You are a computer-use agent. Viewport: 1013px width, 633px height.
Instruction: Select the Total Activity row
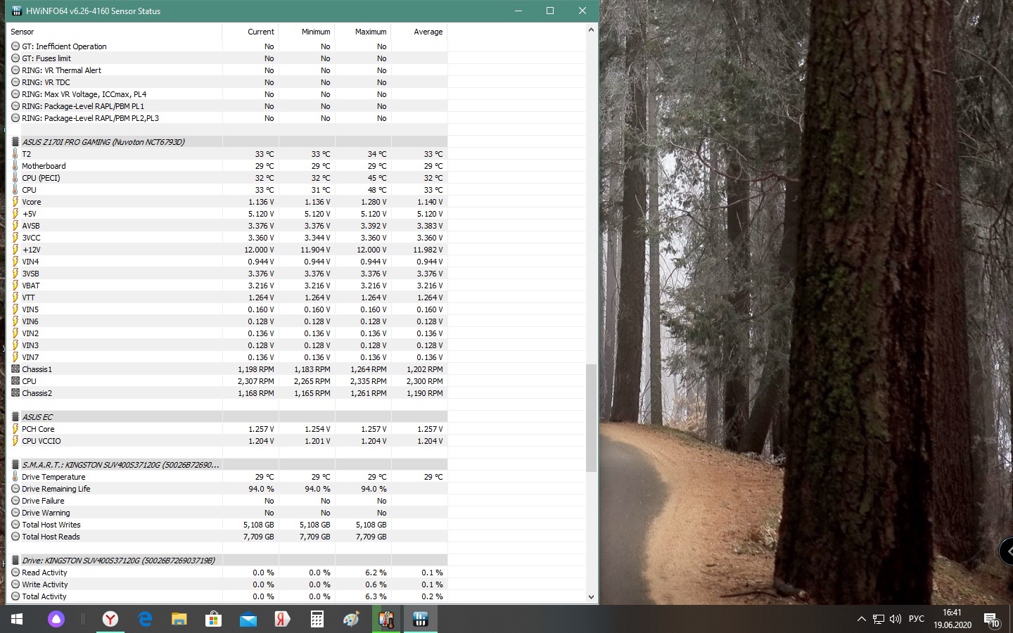pos(227,596)
